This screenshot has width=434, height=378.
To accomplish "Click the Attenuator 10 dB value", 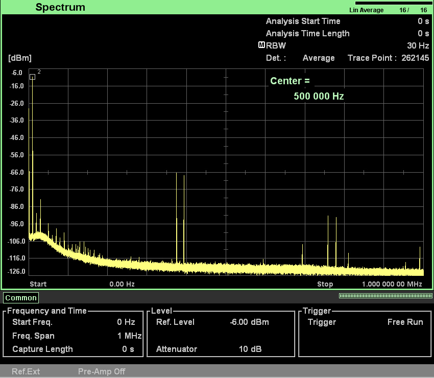I will (250, 349).
